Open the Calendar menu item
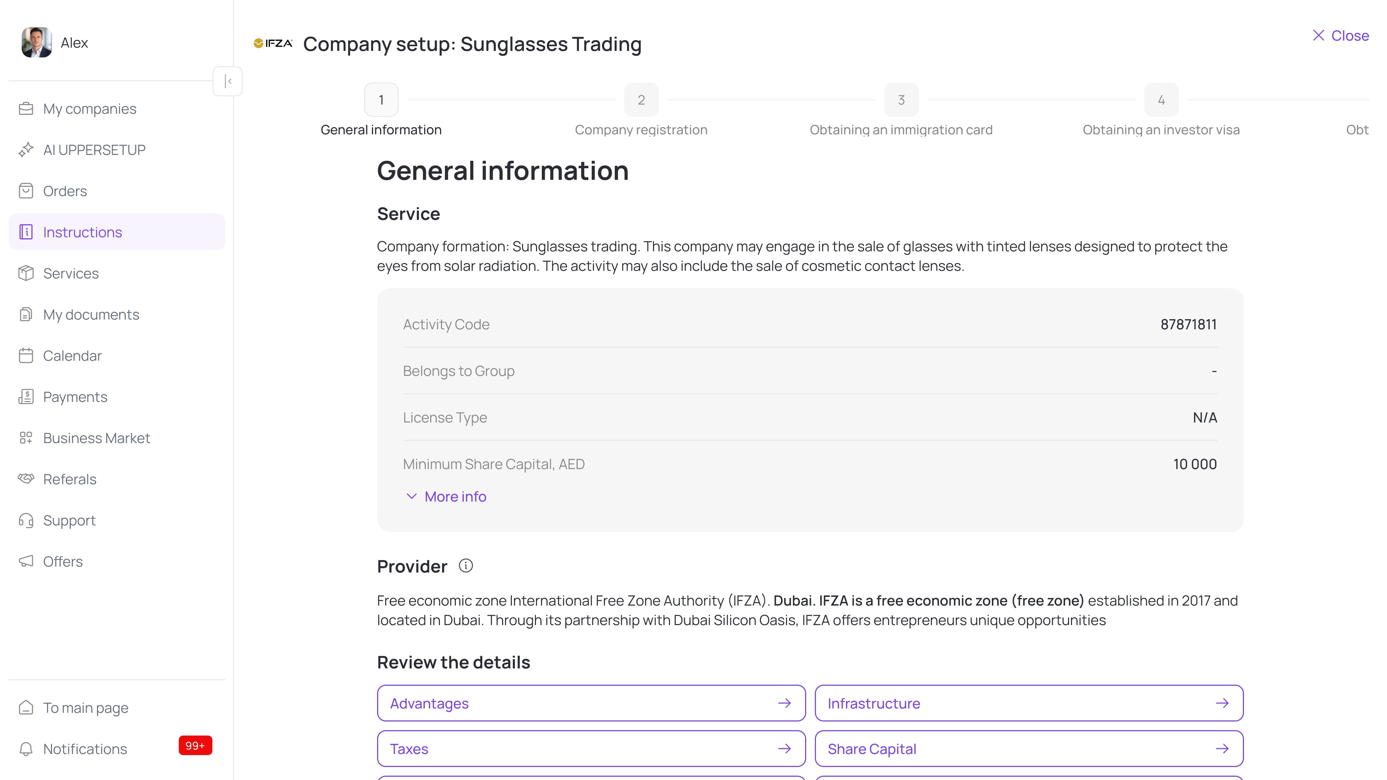This screenshot has height=780, width=1387. click(x=117, y=356)
